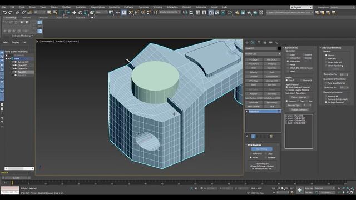Select the Operands display radio button
Image resolution: width=356 pixels, height=200 pixels.
pyautogui.click(x=301, y=81)
